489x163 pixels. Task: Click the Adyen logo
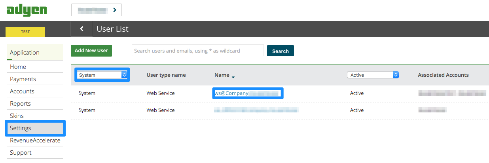27,10
